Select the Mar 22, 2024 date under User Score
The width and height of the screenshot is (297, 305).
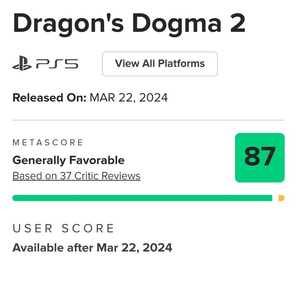pos(134,248)
